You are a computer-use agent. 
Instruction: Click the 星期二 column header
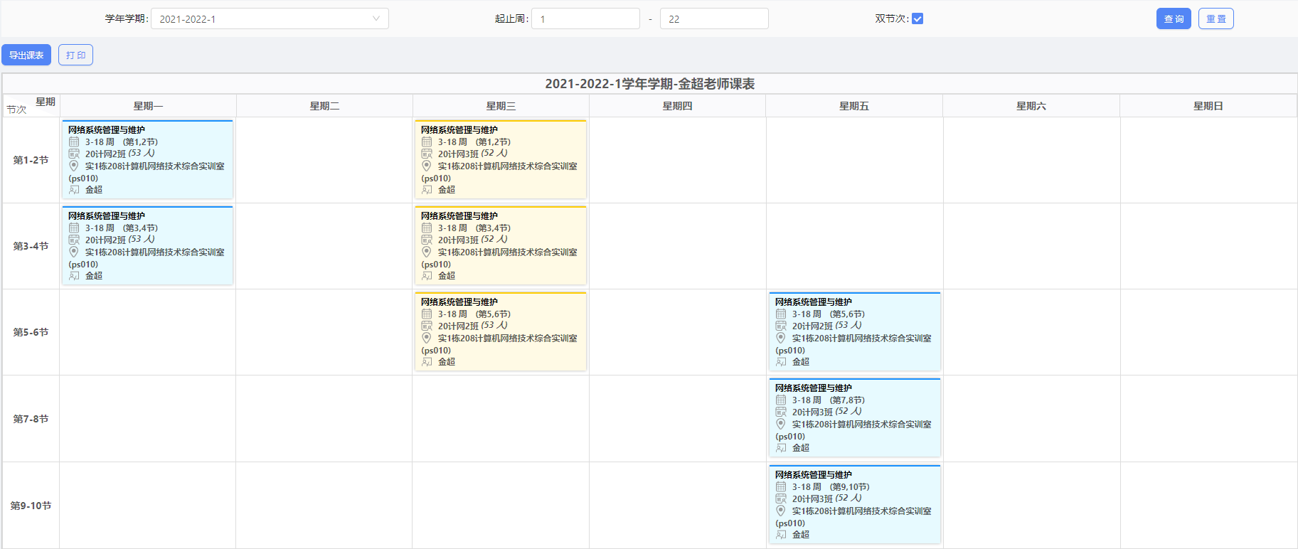tap(324, 106)
